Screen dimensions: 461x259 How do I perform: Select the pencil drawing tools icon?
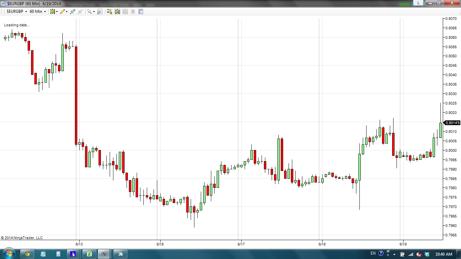[x=62, y=11]
